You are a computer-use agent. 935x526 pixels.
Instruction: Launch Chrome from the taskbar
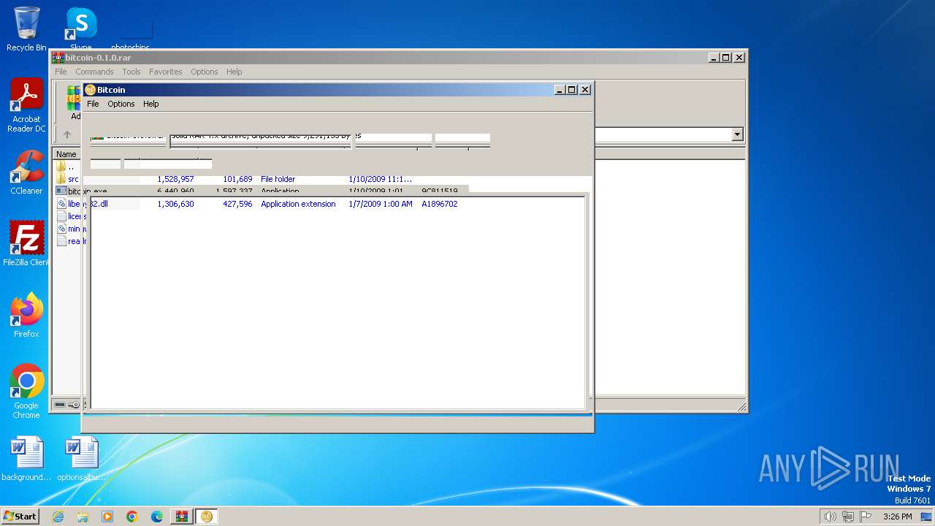pyautogui.click(x=132, y=517)
